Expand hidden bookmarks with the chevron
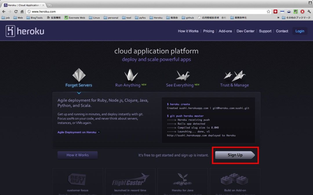The height and width of the screenshot is (195, 313). 278,18
